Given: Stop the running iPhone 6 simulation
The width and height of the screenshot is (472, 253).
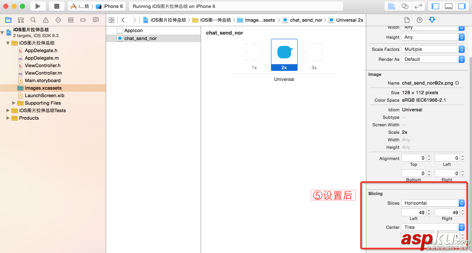Looking at the screenshot, I should tap(57, 6).
